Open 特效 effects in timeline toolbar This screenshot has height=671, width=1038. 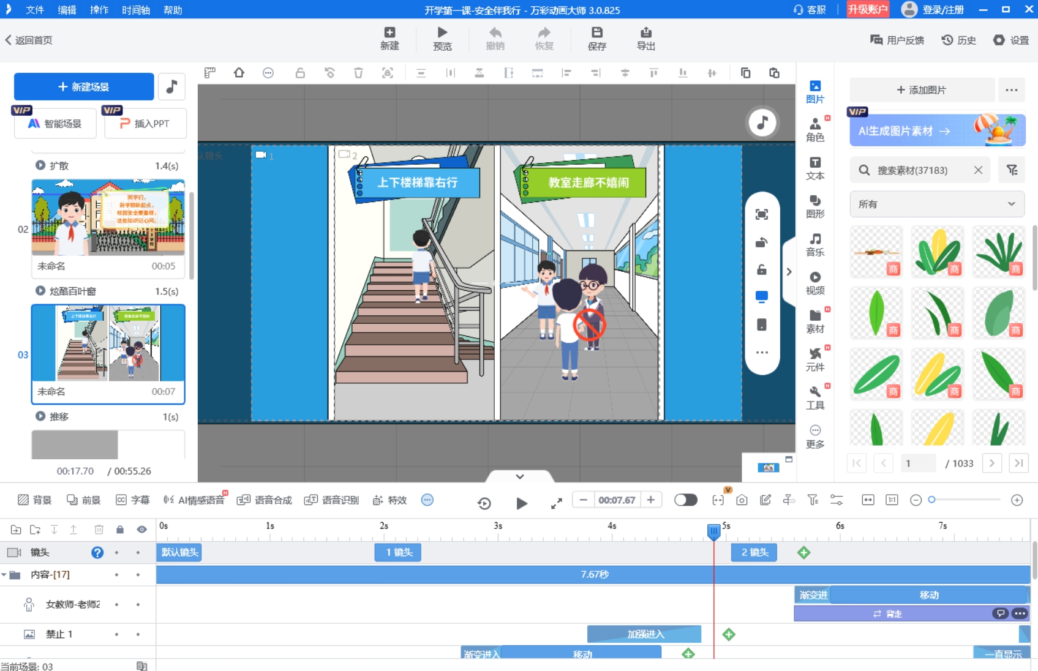[389, 500]
